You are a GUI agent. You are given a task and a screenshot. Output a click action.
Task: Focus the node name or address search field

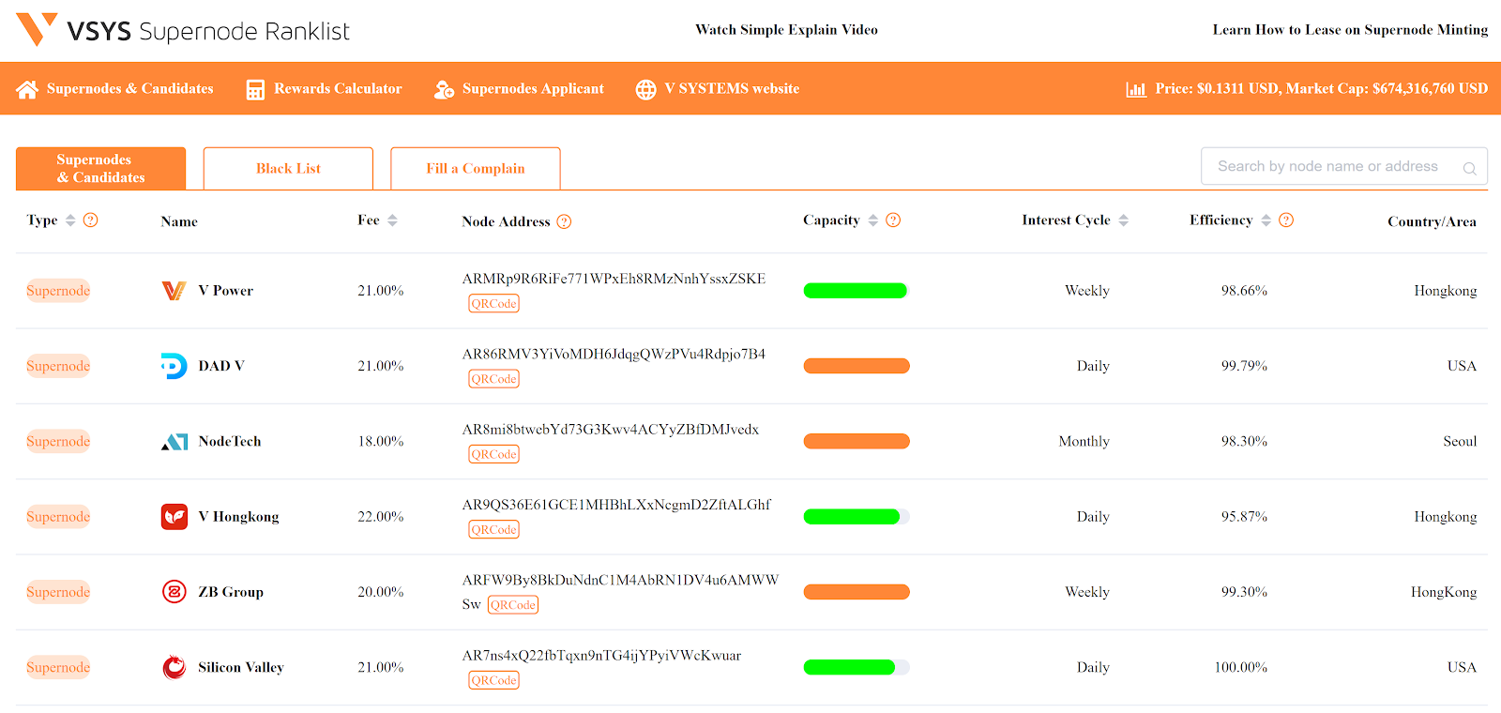1344,167
